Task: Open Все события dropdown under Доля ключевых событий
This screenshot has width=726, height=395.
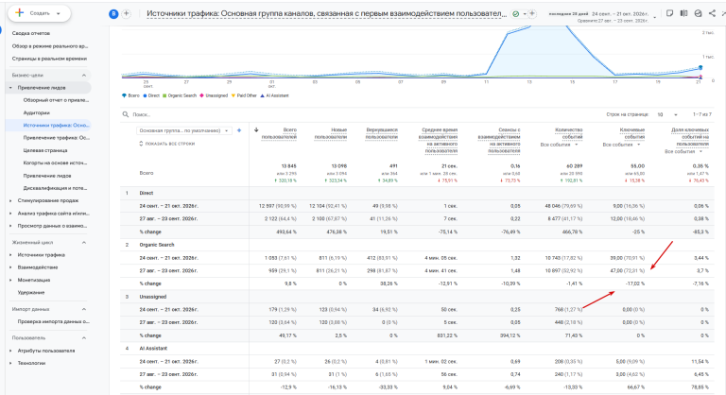Action: pyautogui.click(x=683, y=151)
